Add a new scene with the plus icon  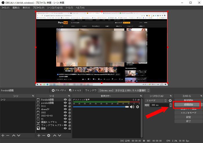click(3, 135)
